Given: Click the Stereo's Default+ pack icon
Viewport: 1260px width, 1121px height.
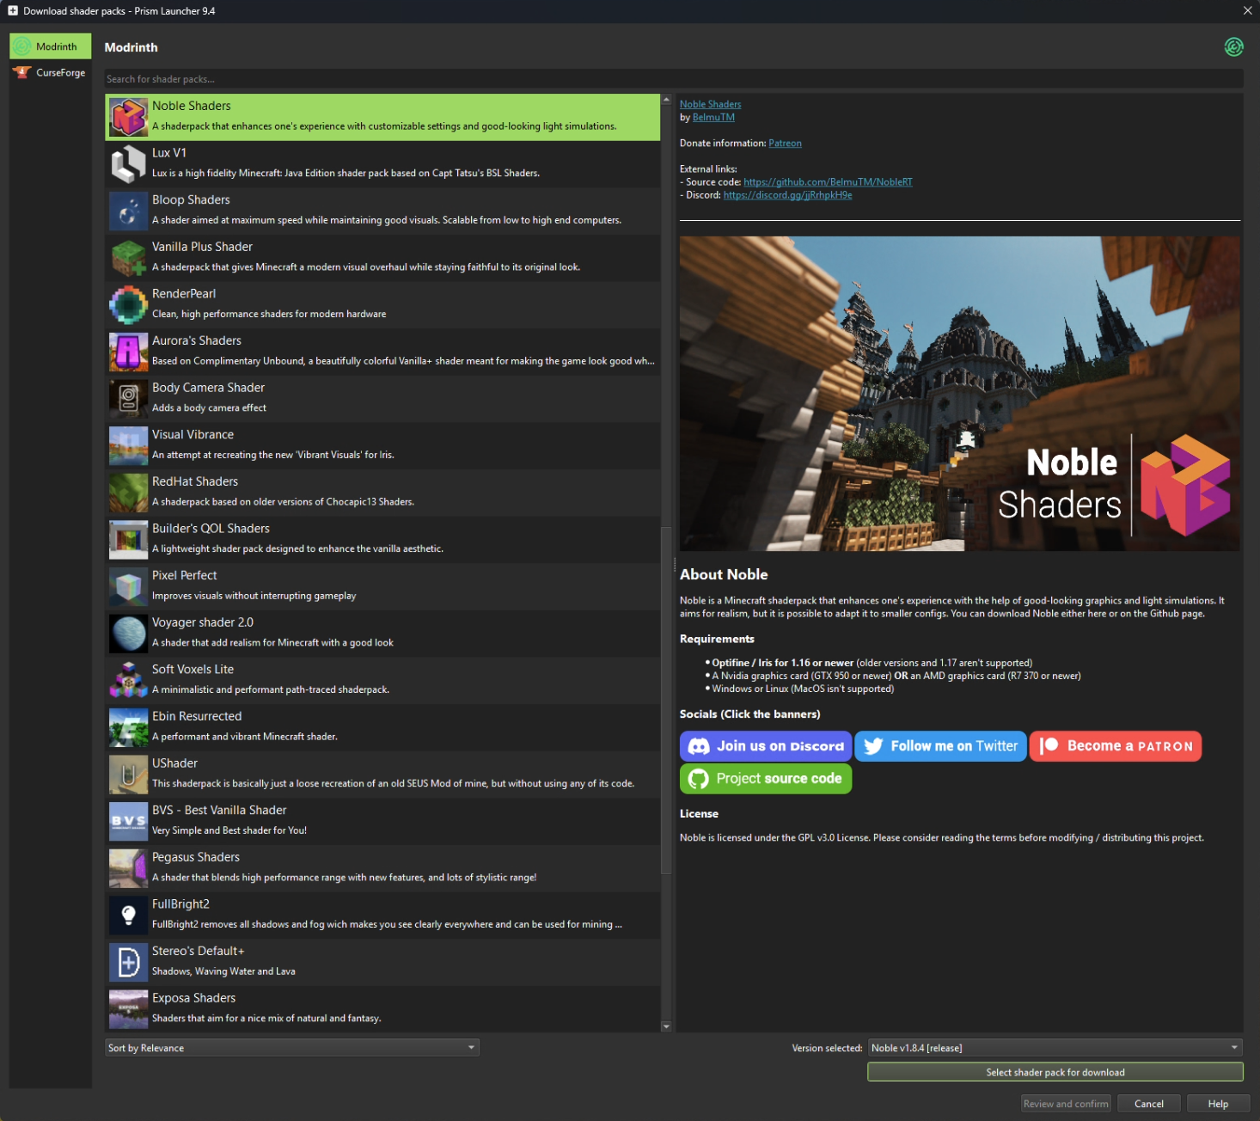Looking at the screenshot, I should [128, 962].
